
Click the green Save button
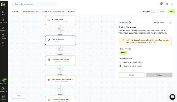tap(171, 11)
